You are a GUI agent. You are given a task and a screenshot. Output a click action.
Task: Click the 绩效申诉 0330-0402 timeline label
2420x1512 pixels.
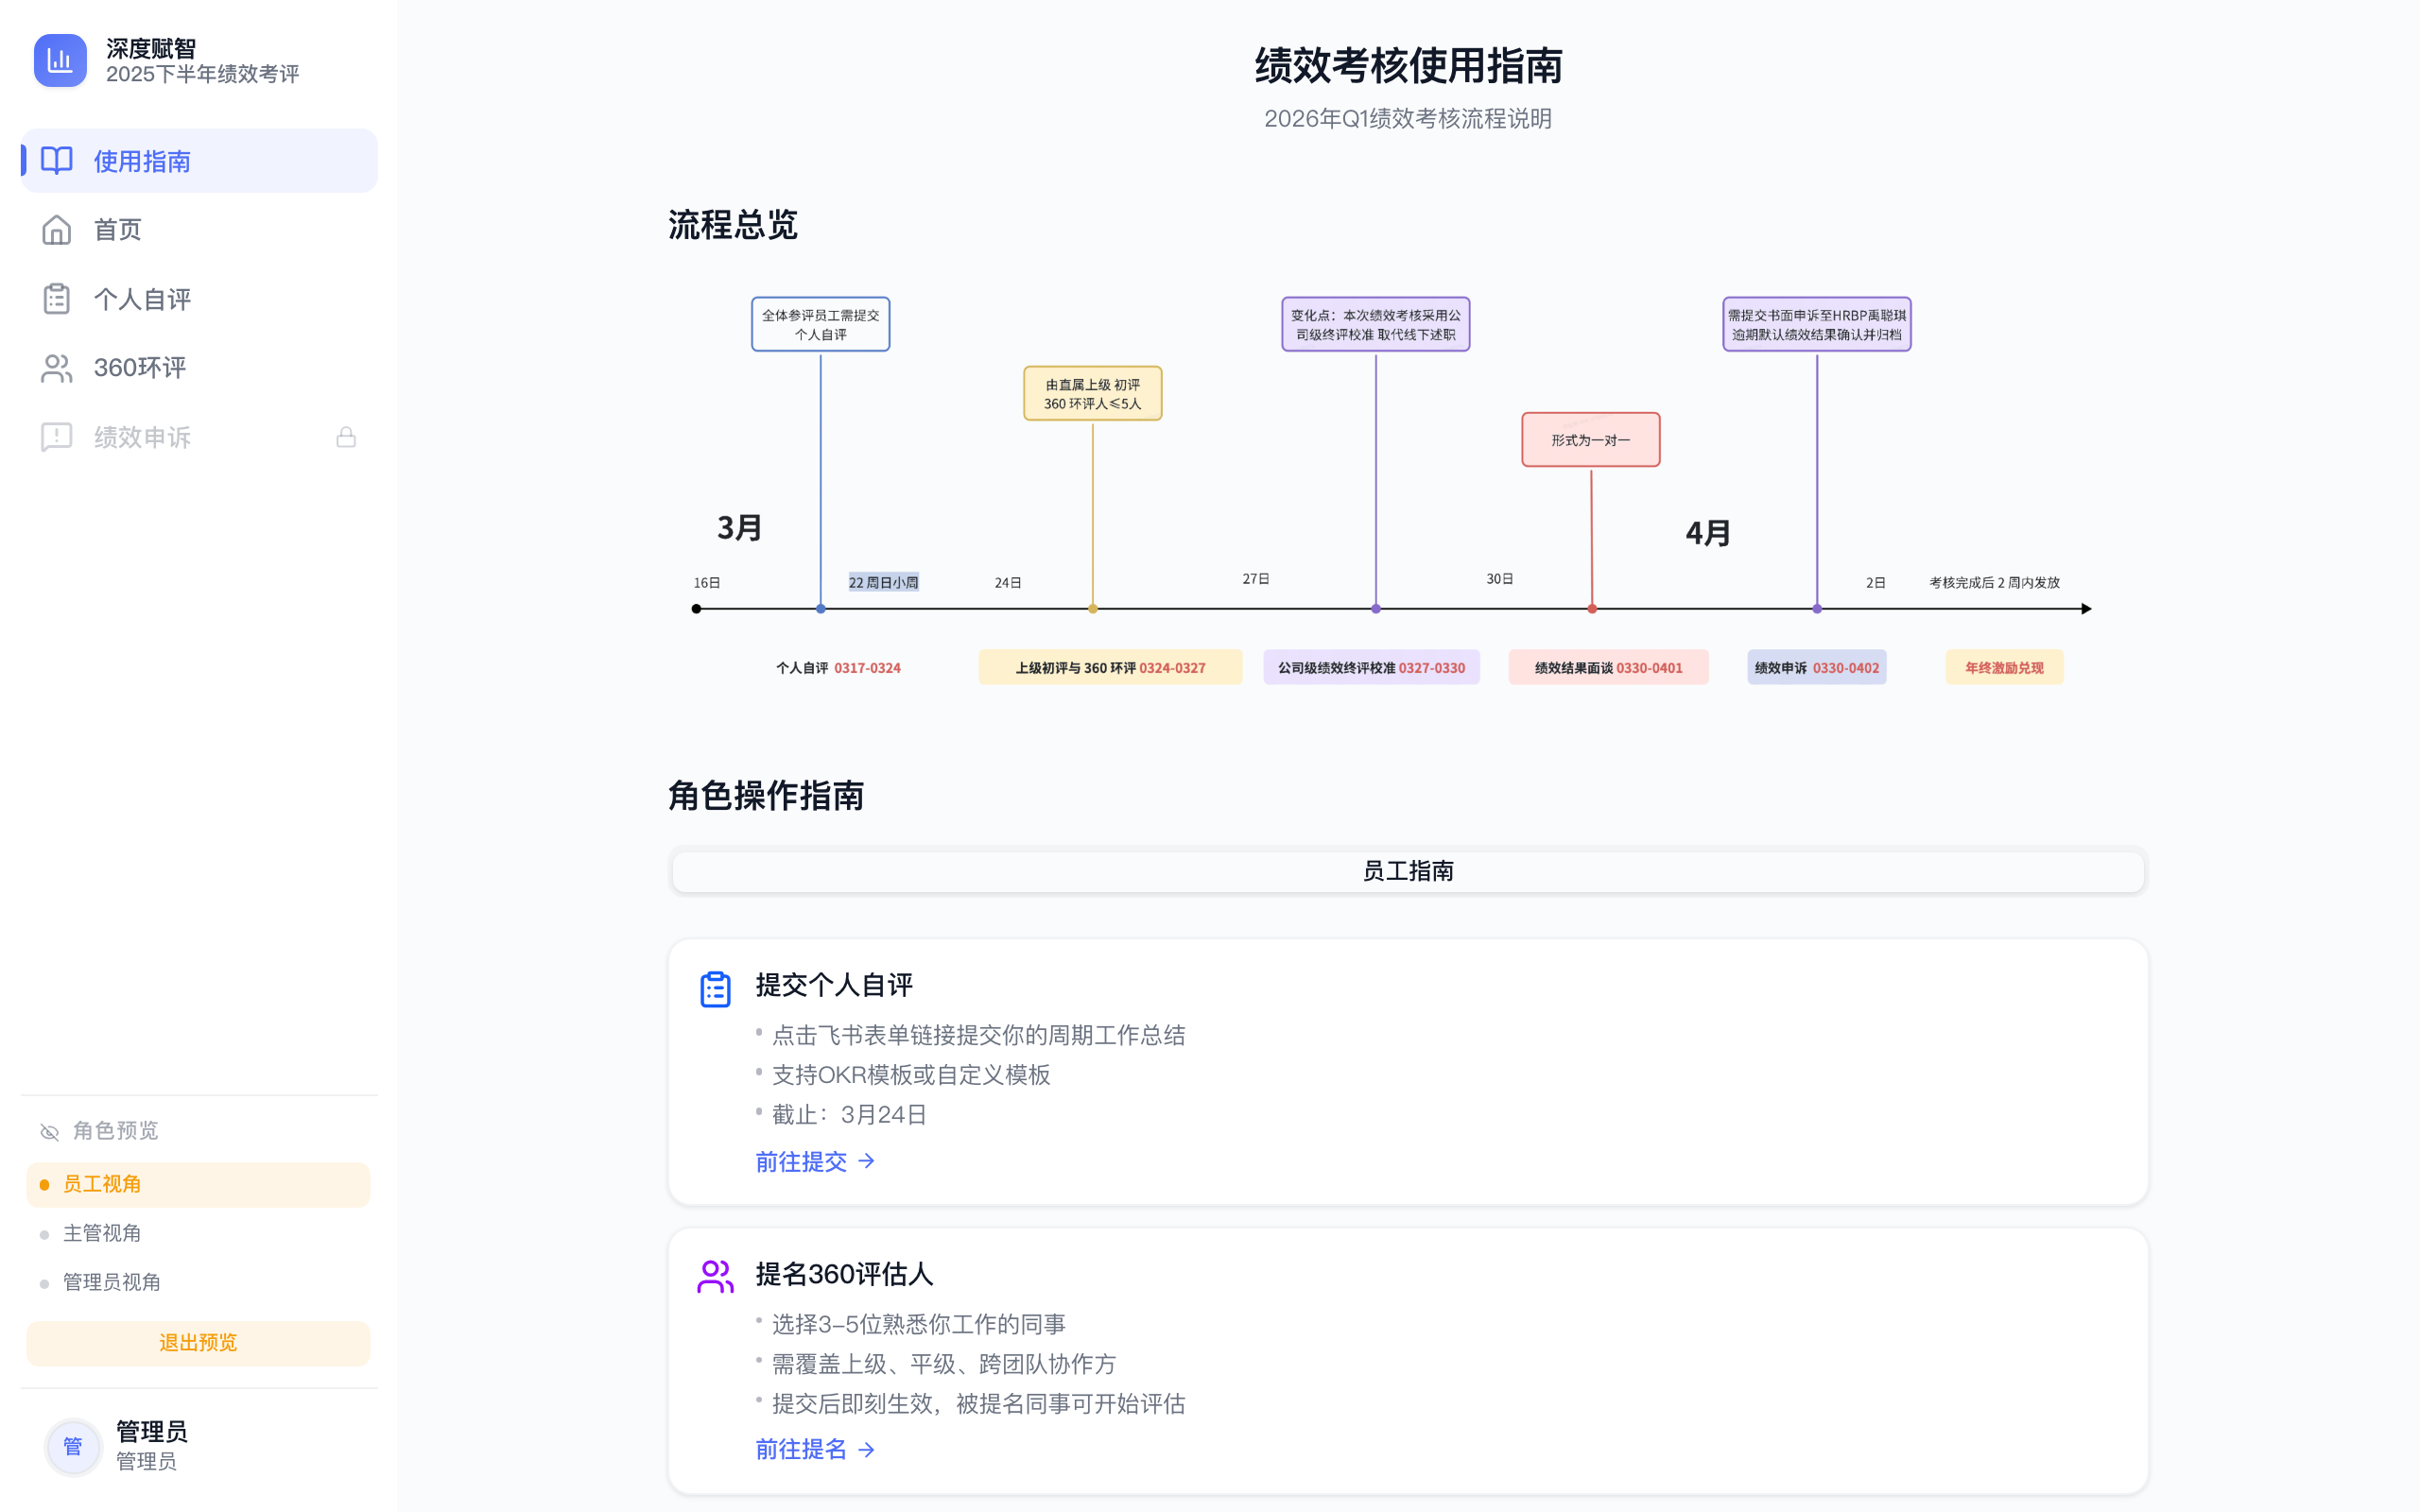tap(1816, 667)
